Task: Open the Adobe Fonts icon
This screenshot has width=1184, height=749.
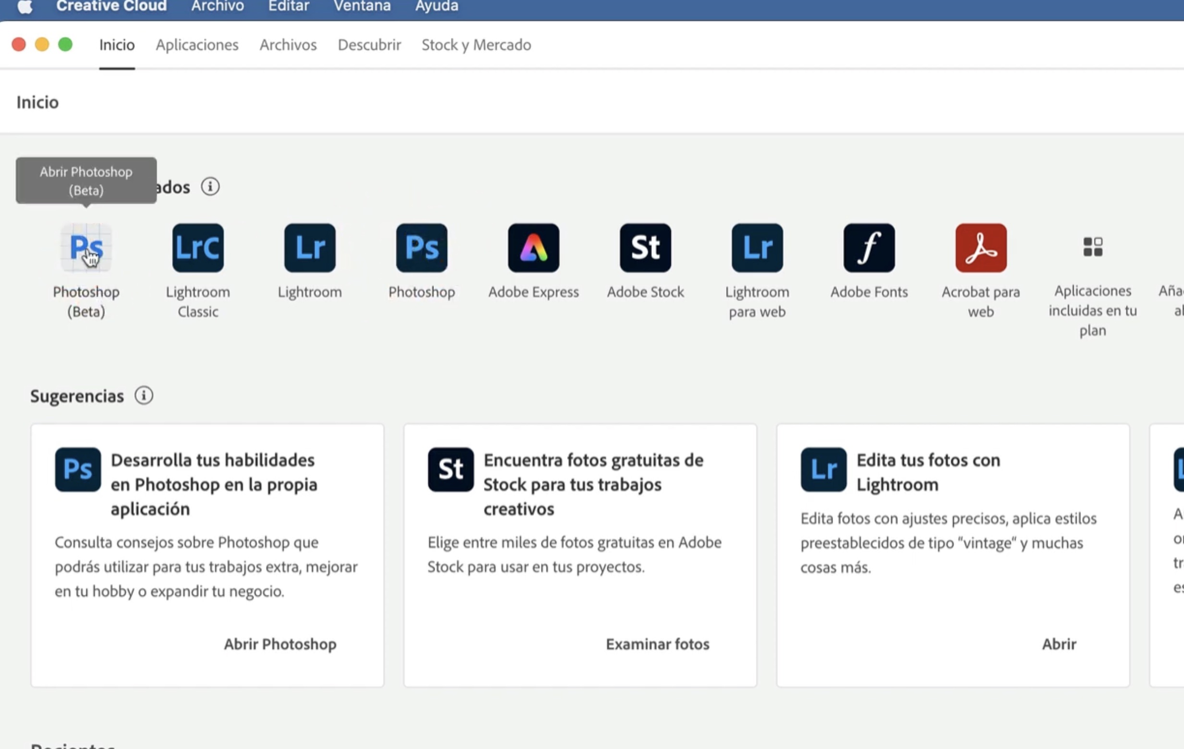Action: pos(869,247)
